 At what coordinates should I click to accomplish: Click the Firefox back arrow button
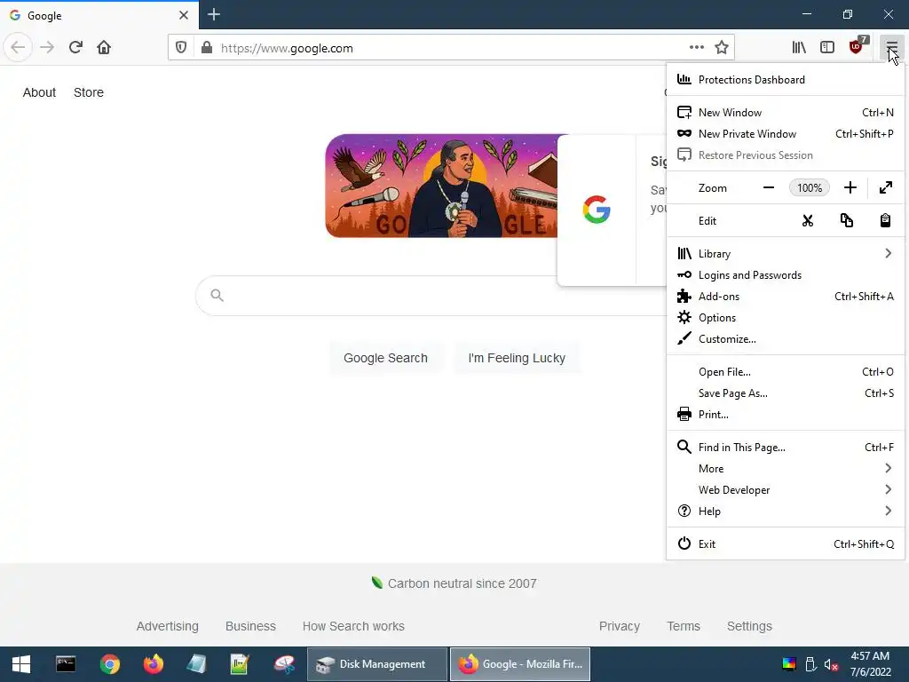pyautogui.click(x=18, y=48)
